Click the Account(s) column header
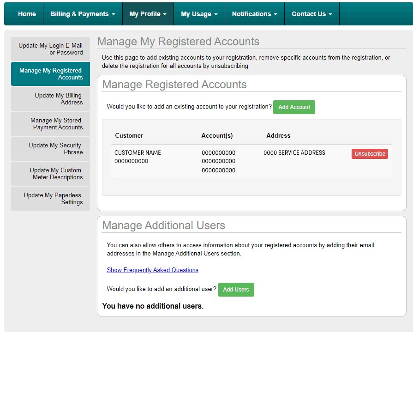The height and width of the screenshot is (395, 413). click(x=217, y=135)
